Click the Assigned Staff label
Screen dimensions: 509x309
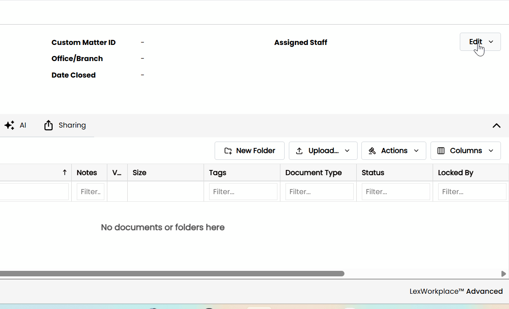click(301, 42)
